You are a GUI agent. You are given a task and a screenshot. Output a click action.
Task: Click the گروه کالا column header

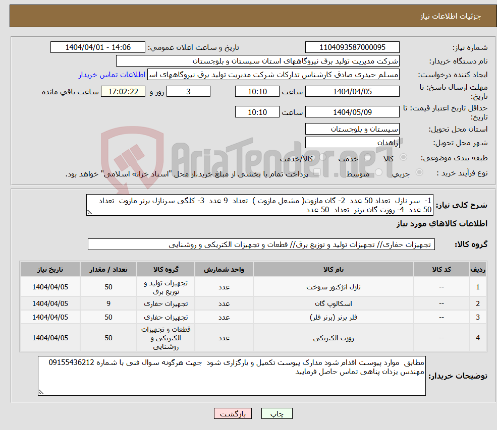(x=166, y=270)
